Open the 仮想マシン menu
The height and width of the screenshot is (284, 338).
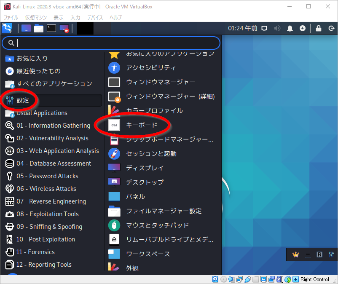click(36, 17)
